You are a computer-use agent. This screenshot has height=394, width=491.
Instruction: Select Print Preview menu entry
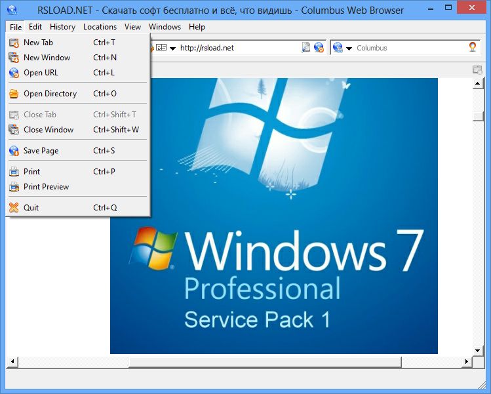(77, 186)
